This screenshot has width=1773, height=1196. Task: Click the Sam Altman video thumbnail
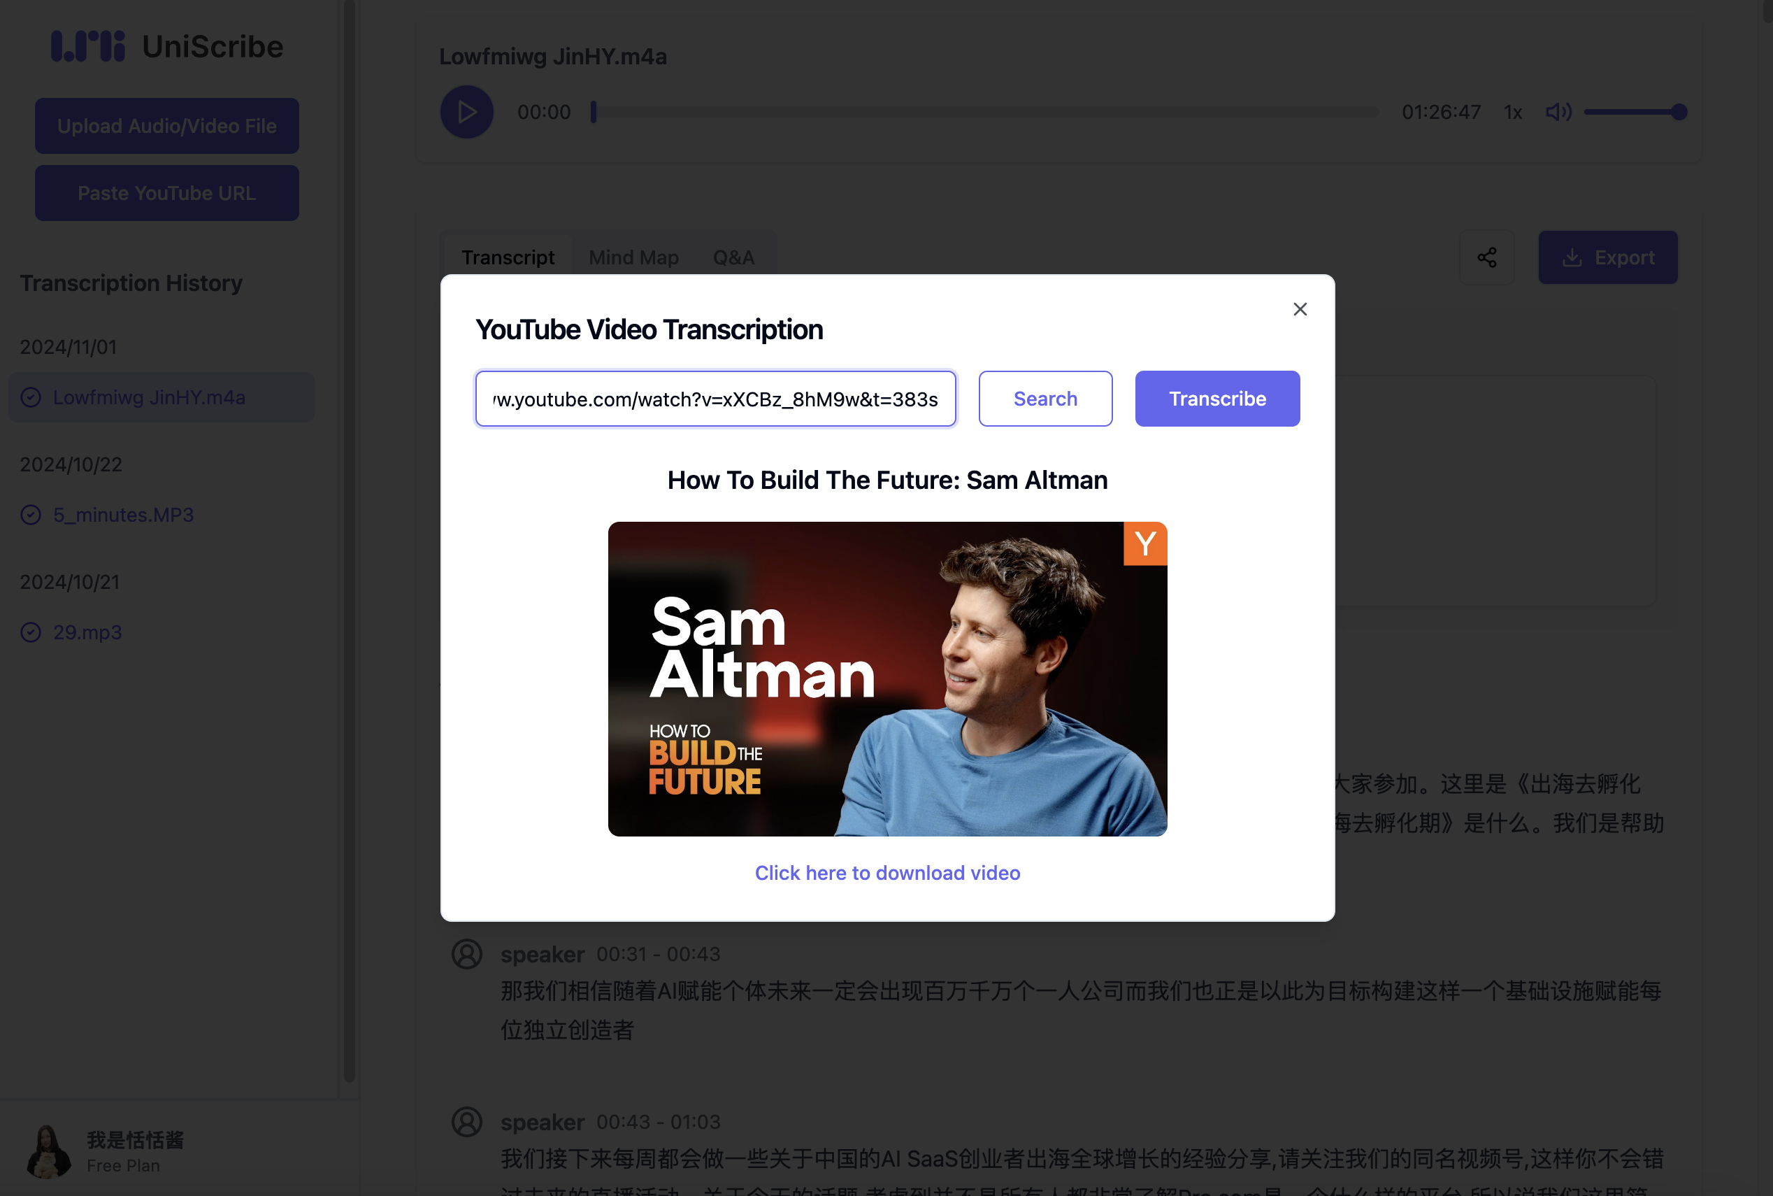point(886,679)
